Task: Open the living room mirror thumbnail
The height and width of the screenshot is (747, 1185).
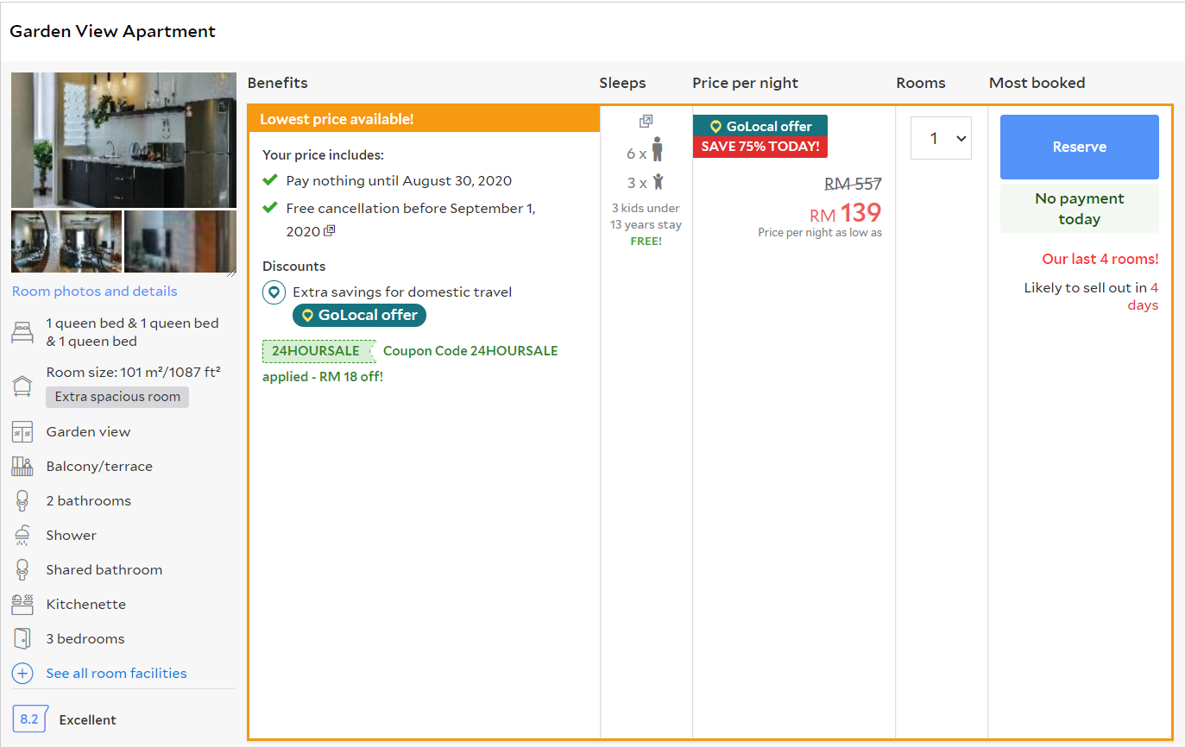Action: (x=66, y=242)
